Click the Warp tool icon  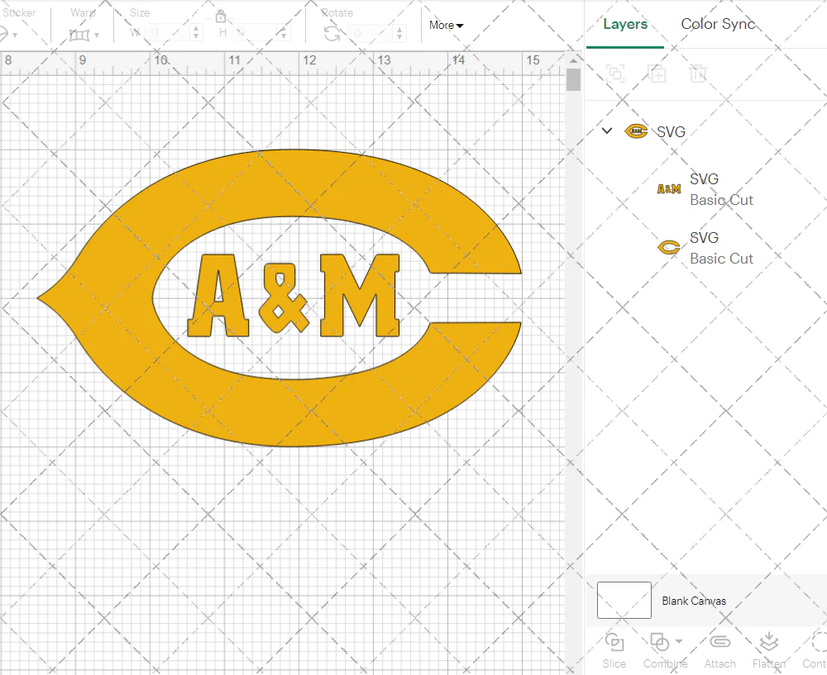coord(79,35)
